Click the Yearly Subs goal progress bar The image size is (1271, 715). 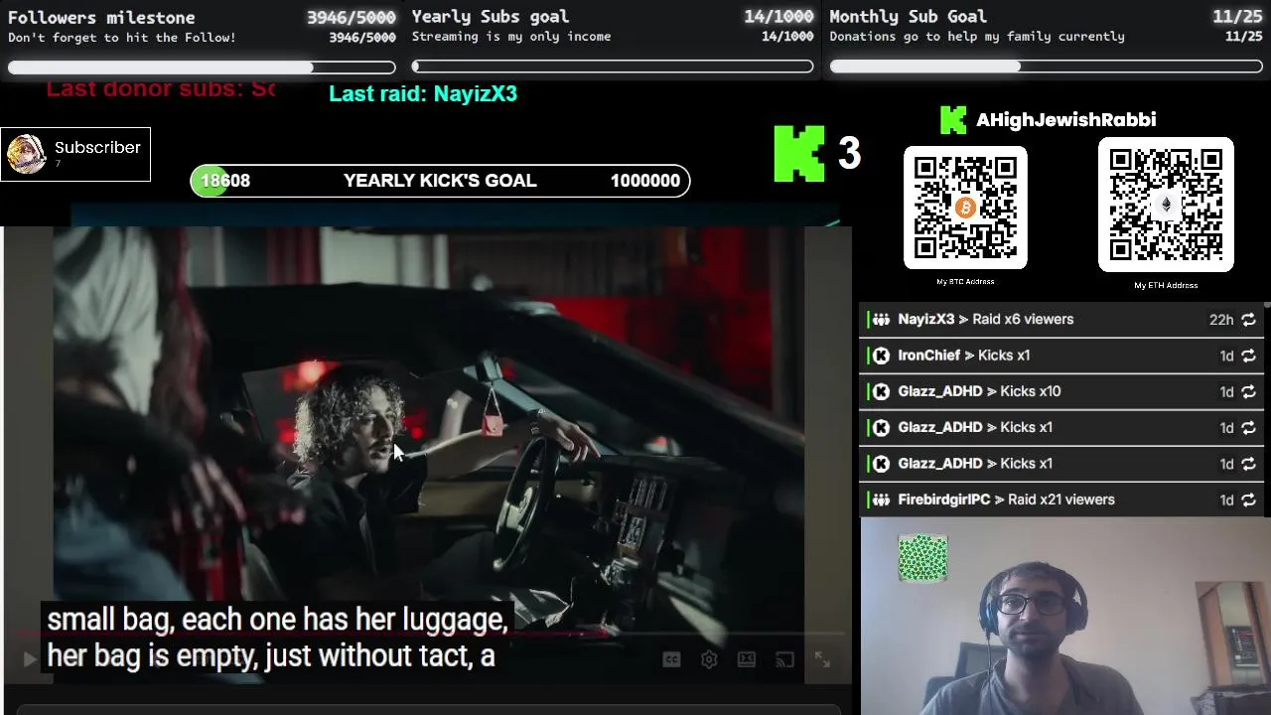613,67
